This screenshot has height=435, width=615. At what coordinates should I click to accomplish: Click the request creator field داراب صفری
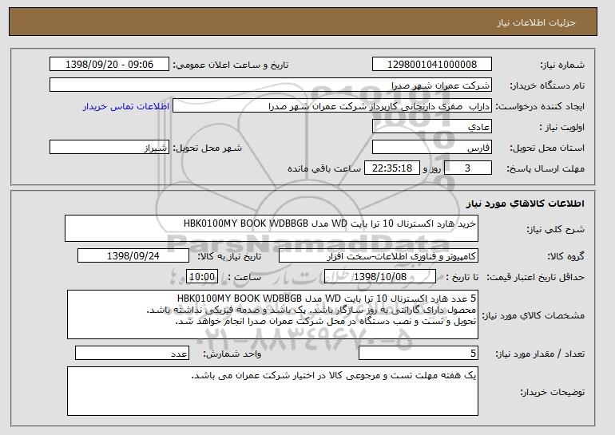point(332,106)
